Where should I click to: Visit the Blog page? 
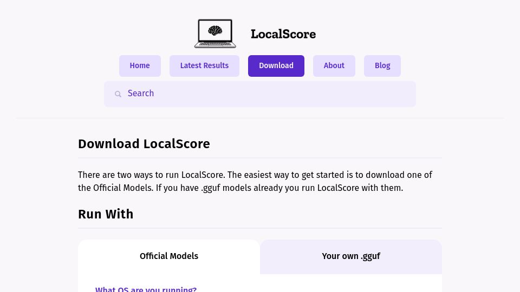(382, 66)
